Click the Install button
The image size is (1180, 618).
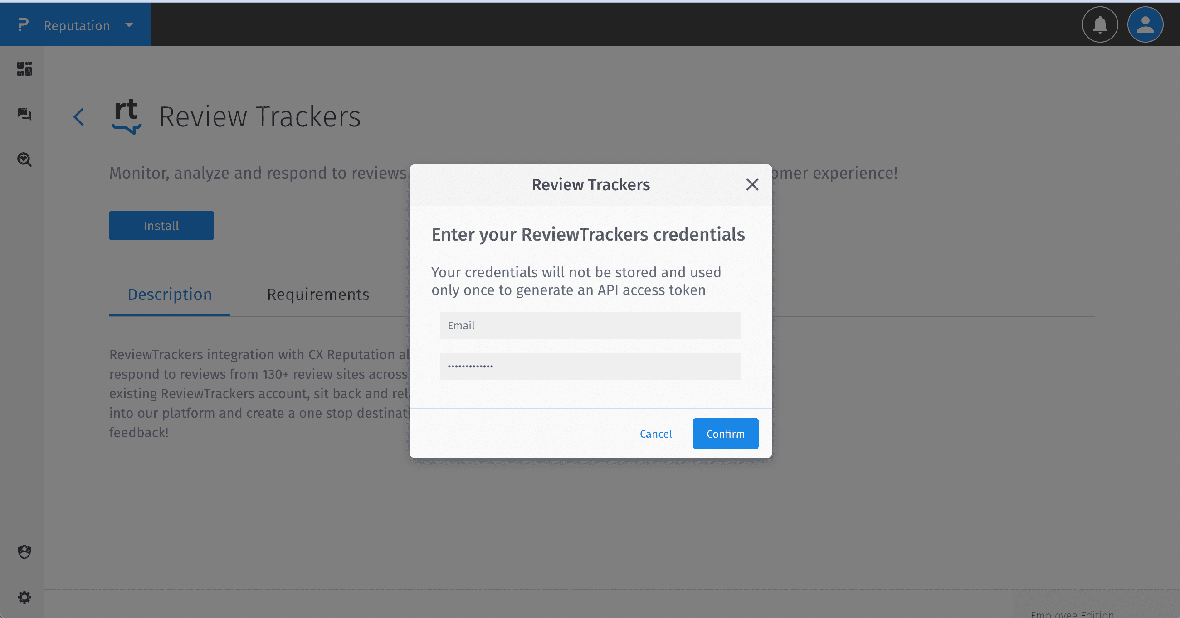tap(161, 226)
